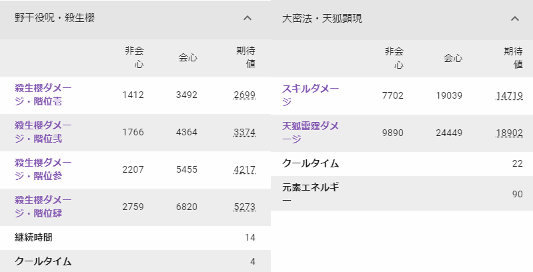Click the 野干役呪・殺生櫻 panel title
533x272 pixels.
coord(55,19)
